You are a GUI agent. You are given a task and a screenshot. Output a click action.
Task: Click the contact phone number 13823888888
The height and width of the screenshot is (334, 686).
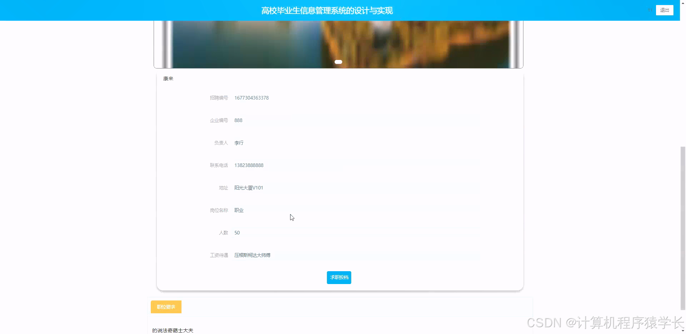coord(249,165)
